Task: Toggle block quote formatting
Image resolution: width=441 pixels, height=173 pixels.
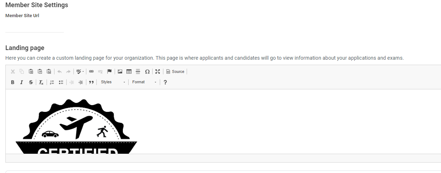Action: point(91,82)
